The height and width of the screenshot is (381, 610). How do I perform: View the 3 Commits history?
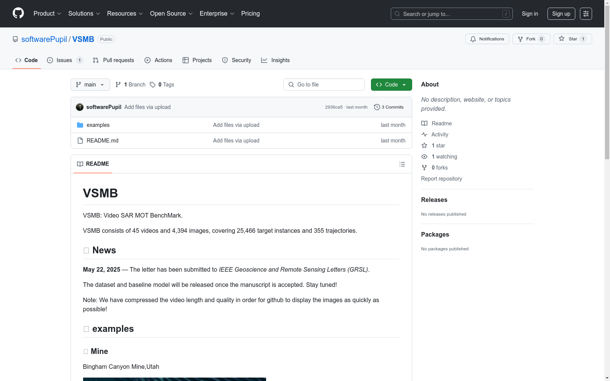point(388,107)
